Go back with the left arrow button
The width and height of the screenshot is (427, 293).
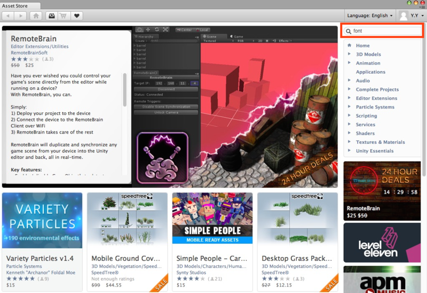point(8,16)
